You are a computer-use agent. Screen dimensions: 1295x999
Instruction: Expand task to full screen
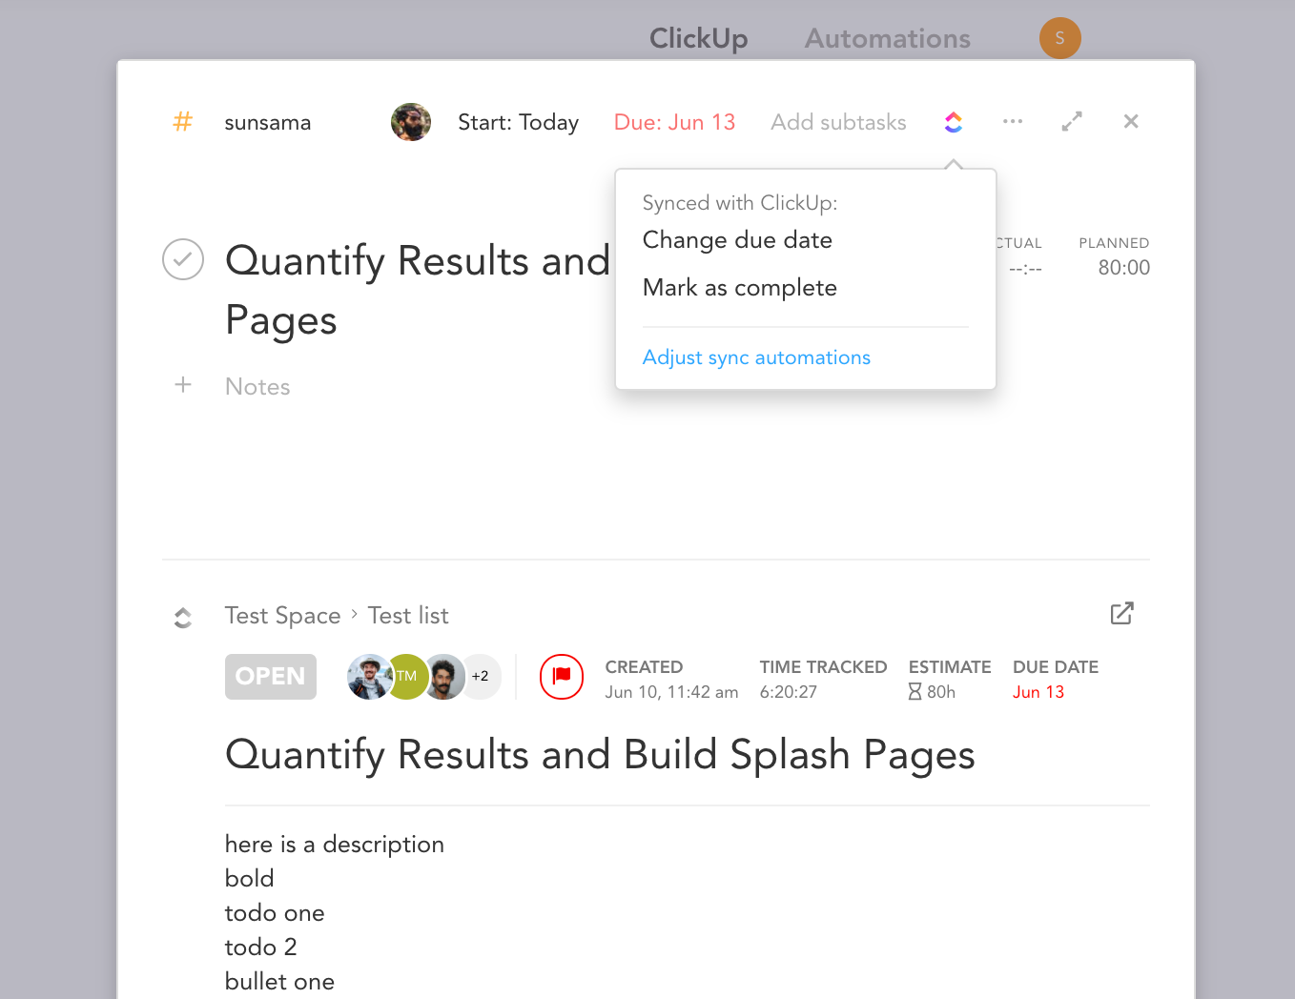pos(1072,121)
